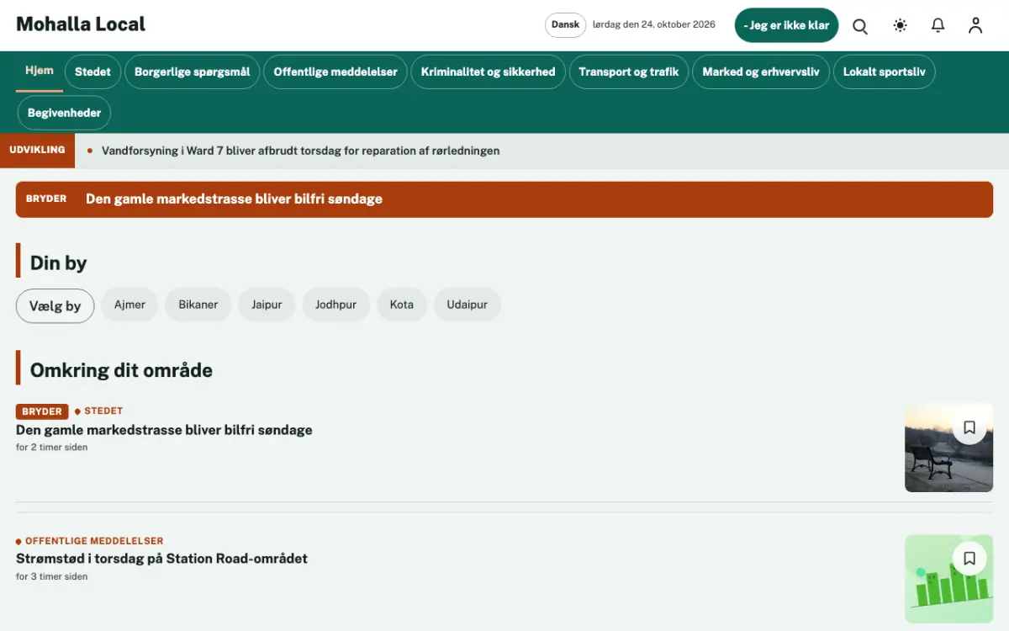Select the 'Vælg by' city chip

click(x=55, y=305)
